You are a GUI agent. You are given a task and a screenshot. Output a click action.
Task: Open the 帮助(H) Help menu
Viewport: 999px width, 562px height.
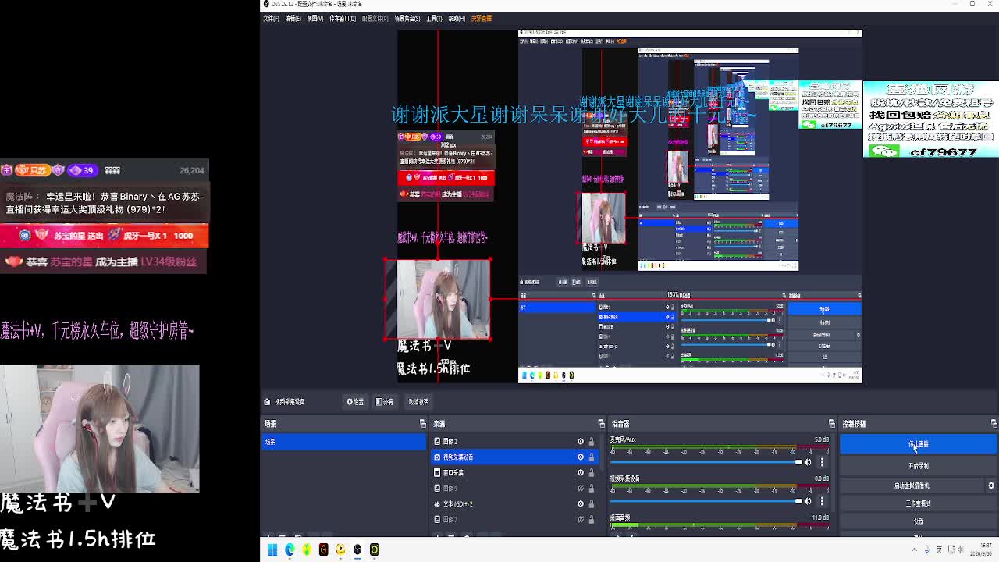(x=457, y=19)
